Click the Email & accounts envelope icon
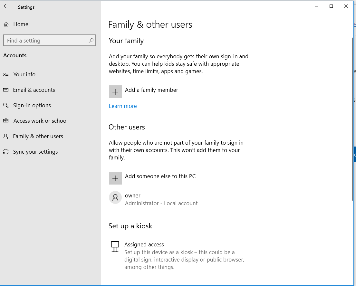The image size is (356, 286). click(x=6, y=90)
